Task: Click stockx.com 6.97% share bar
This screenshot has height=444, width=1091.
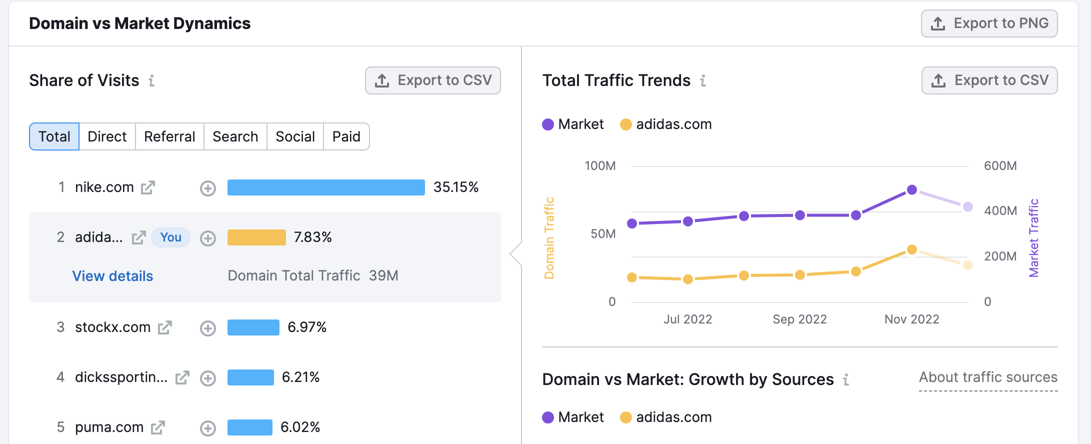Action: click(x=253, y=327)
